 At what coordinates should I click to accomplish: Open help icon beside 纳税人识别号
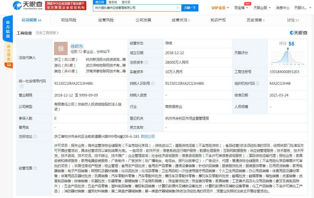tap(153, 83)
